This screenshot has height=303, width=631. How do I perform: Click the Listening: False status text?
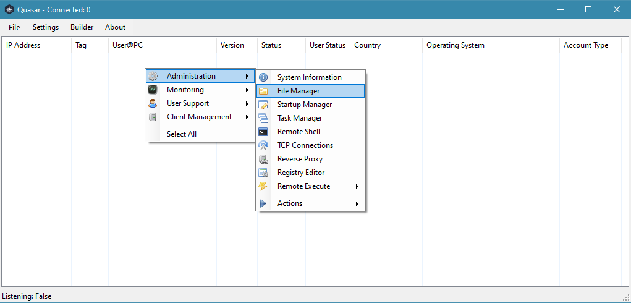tap(27, 296)
